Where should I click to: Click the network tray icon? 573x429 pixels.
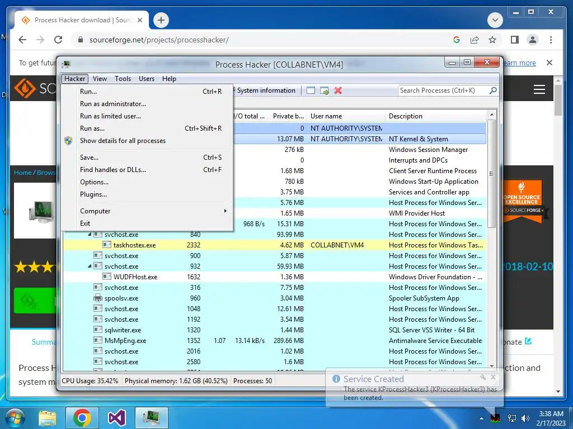(x=512, y=418)
